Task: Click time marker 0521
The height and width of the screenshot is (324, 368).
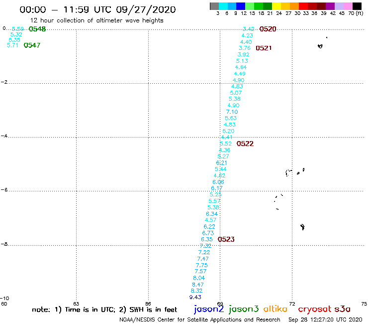Action: (264, 48)
